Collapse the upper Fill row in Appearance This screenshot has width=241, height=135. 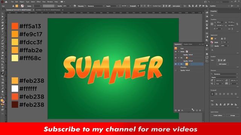coord(178,58)
